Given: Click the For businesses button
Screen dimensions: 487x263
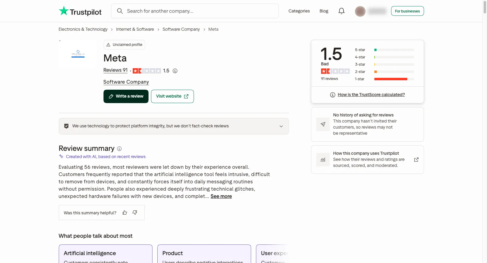Looking at the screenshot, I should click(x=408, y=11).
